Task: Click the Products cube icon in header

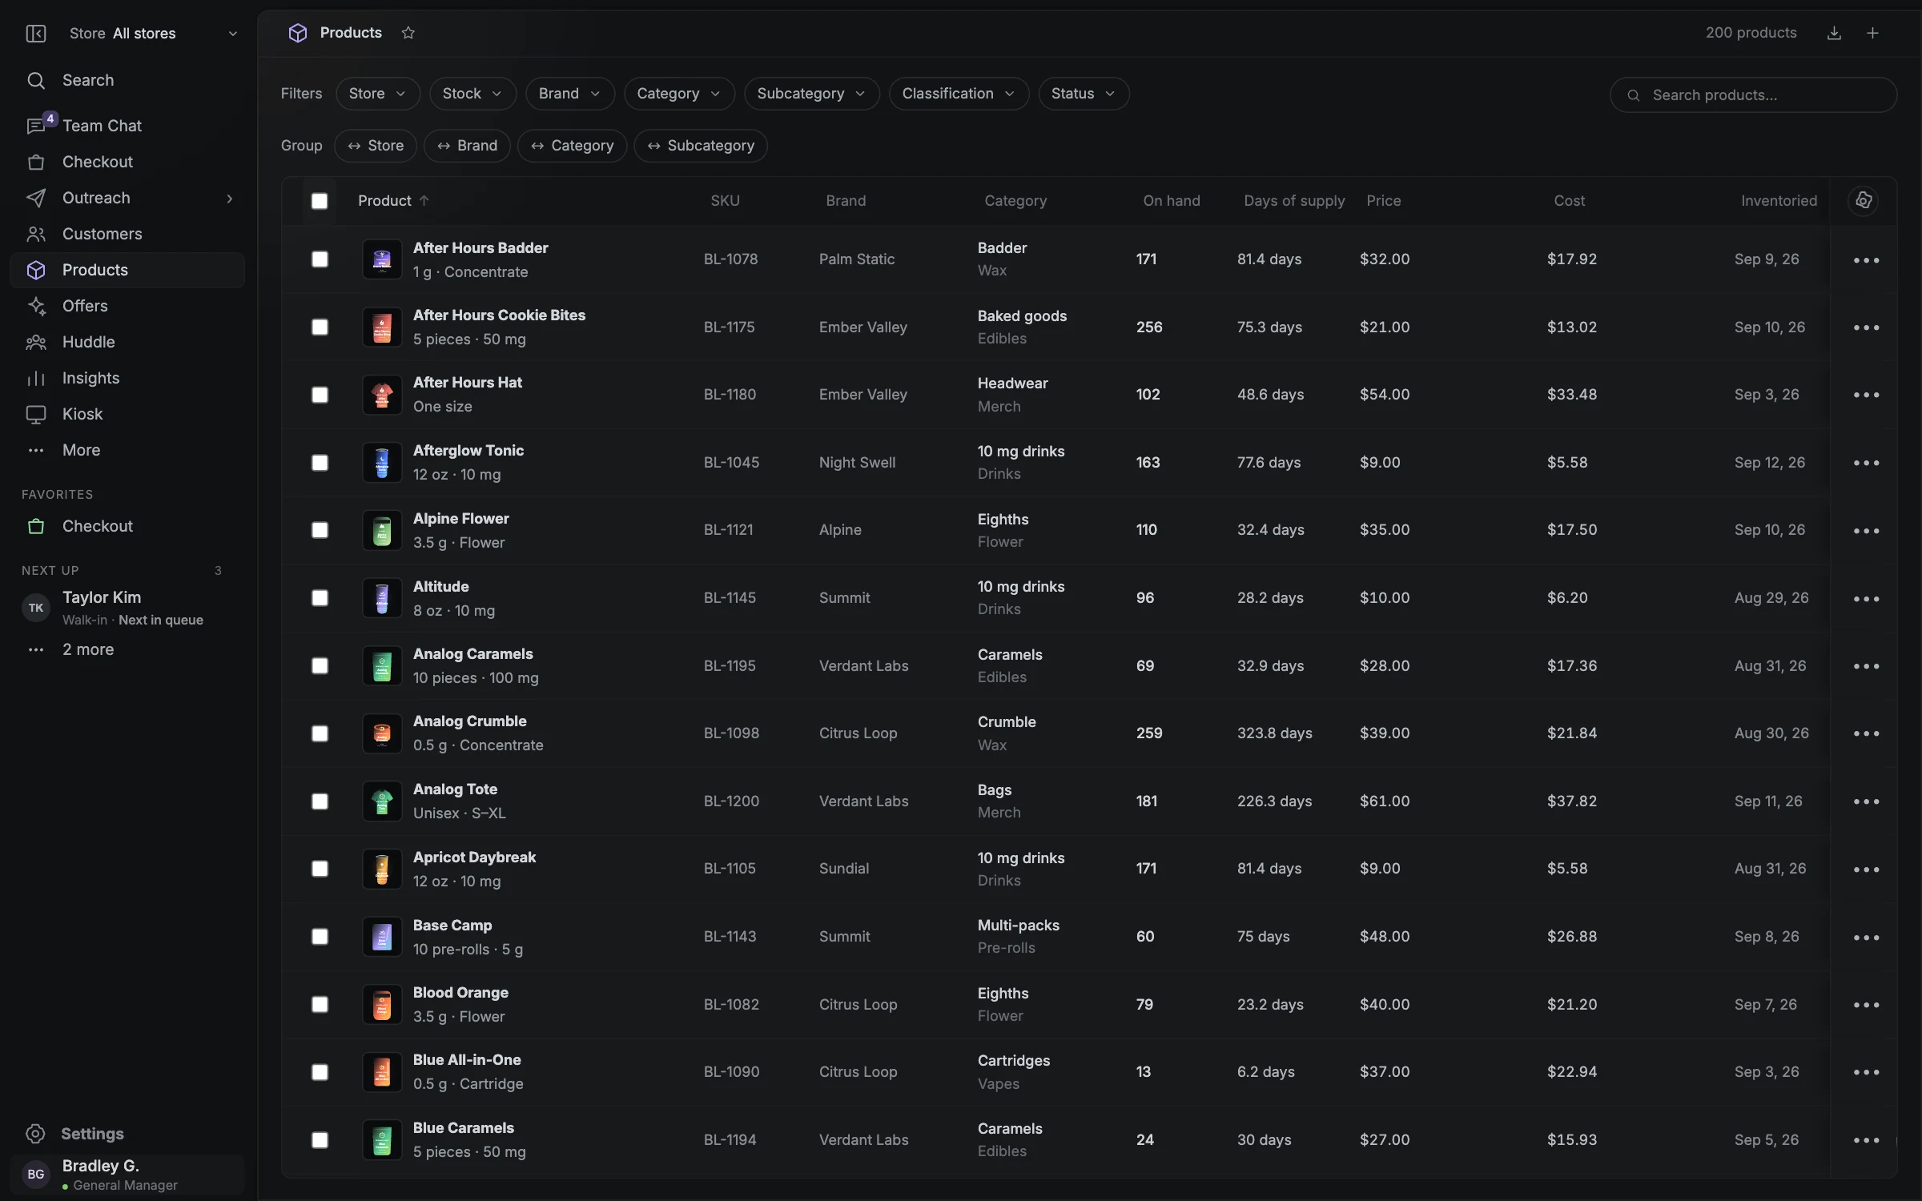Action: (298, 33)
